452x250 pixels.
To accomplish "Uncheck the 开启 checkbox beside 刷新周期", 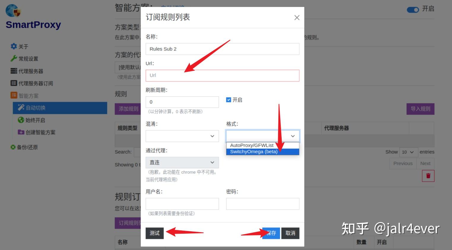I will pos(228,100).
